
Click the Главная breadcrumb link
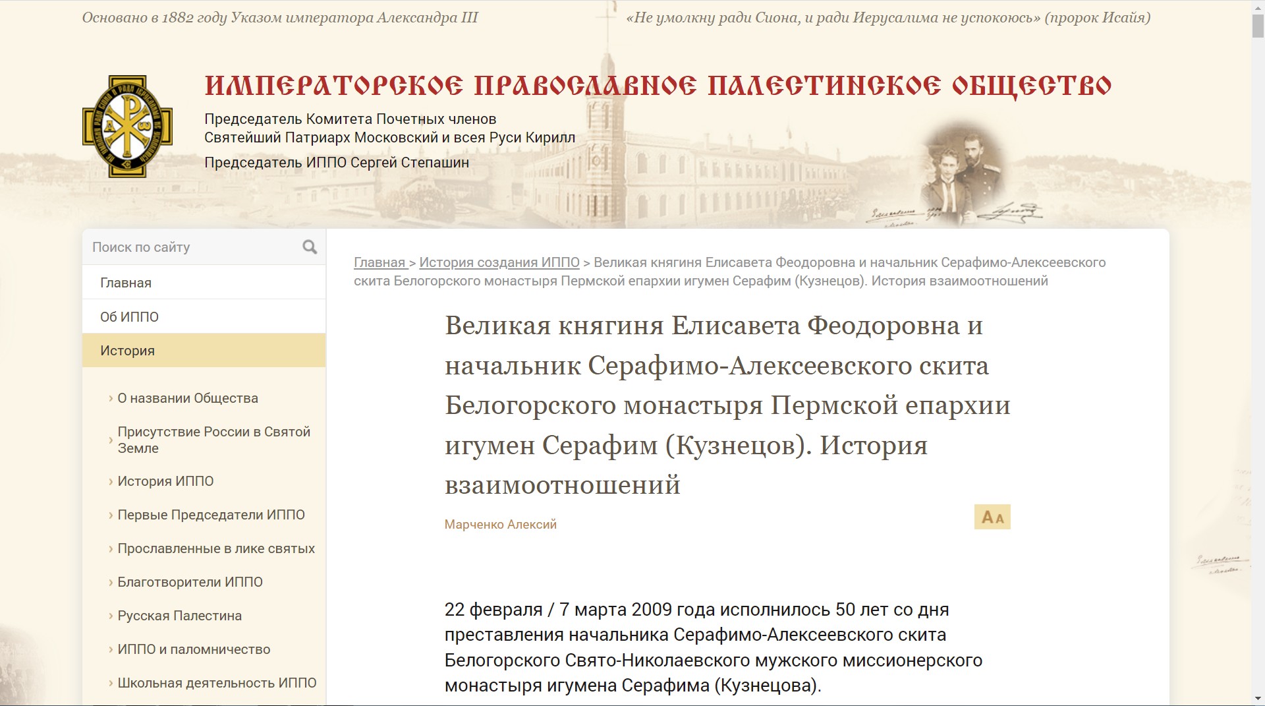(x=379, y=262)
